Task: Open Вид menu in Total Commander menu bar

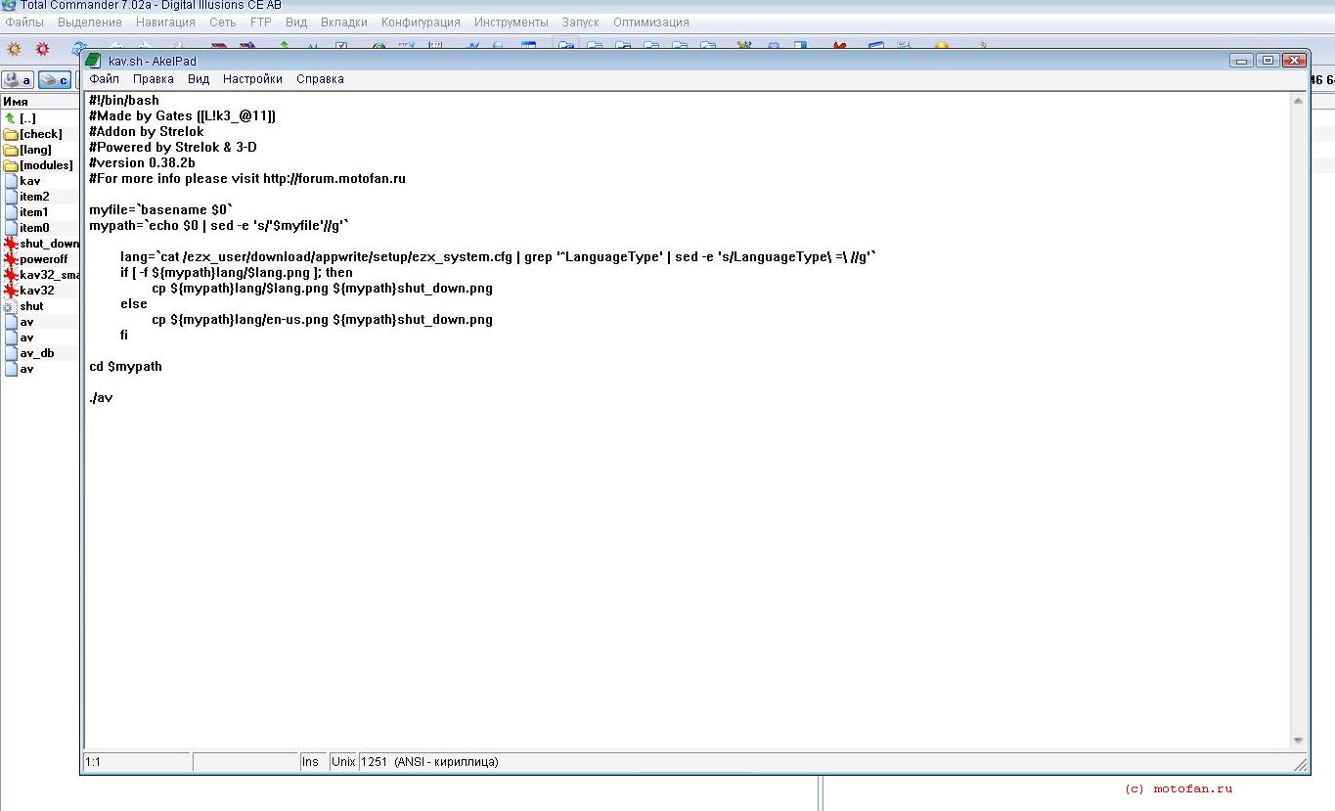Action: tap(296, 22)
